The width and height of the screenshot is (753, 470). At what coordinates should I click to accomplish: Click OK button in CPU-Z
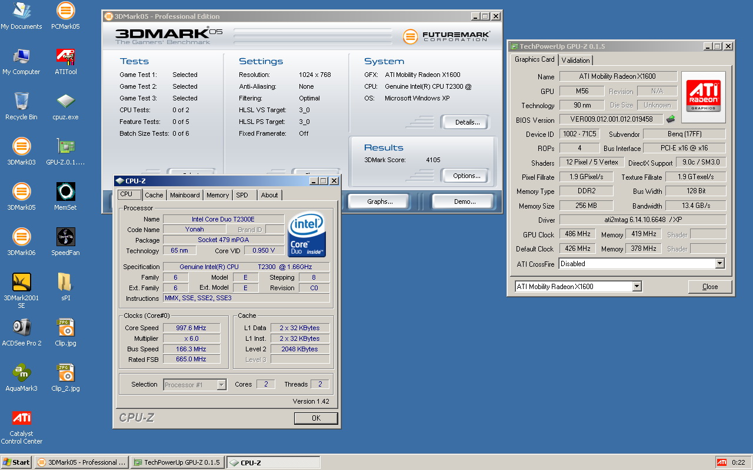pos(316,418)
